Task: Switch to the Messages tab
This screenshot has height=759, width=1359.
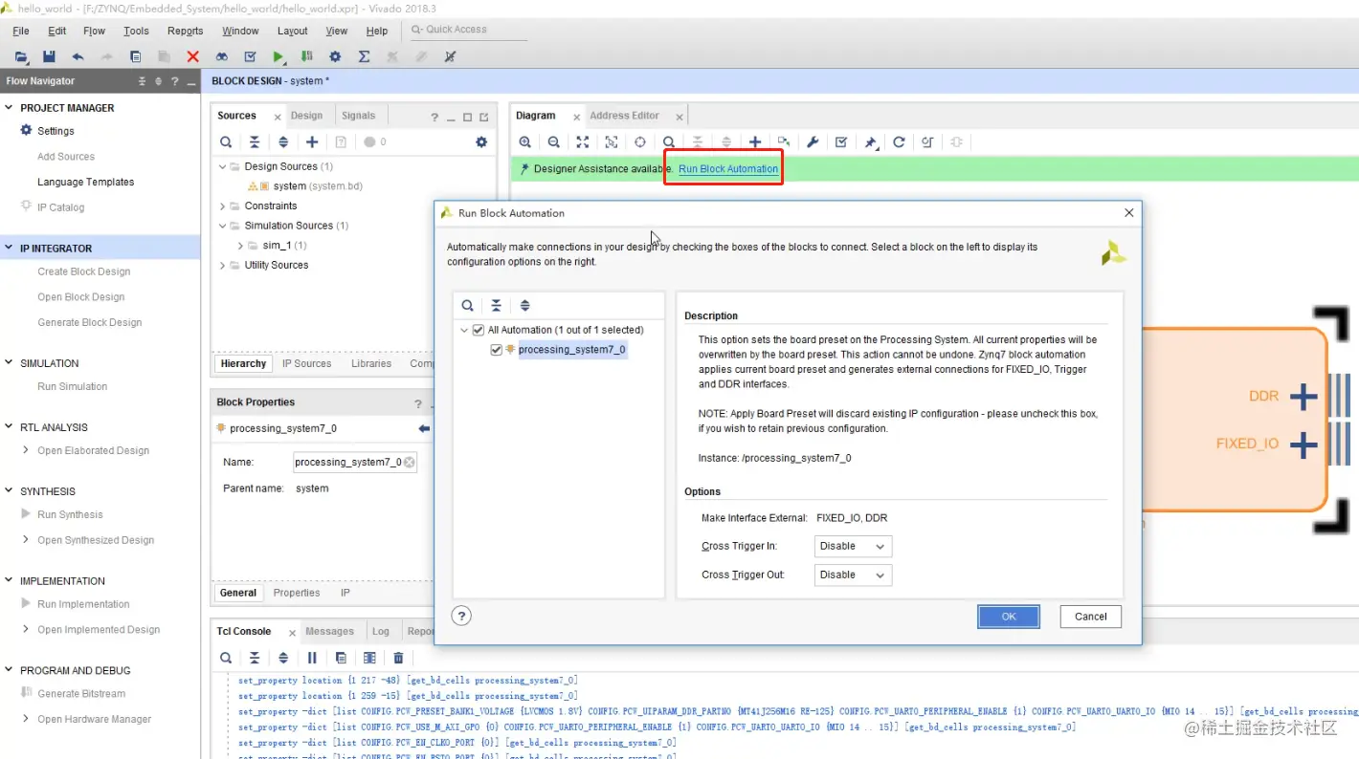Action: pyautogui.click(x=329, y=631)
